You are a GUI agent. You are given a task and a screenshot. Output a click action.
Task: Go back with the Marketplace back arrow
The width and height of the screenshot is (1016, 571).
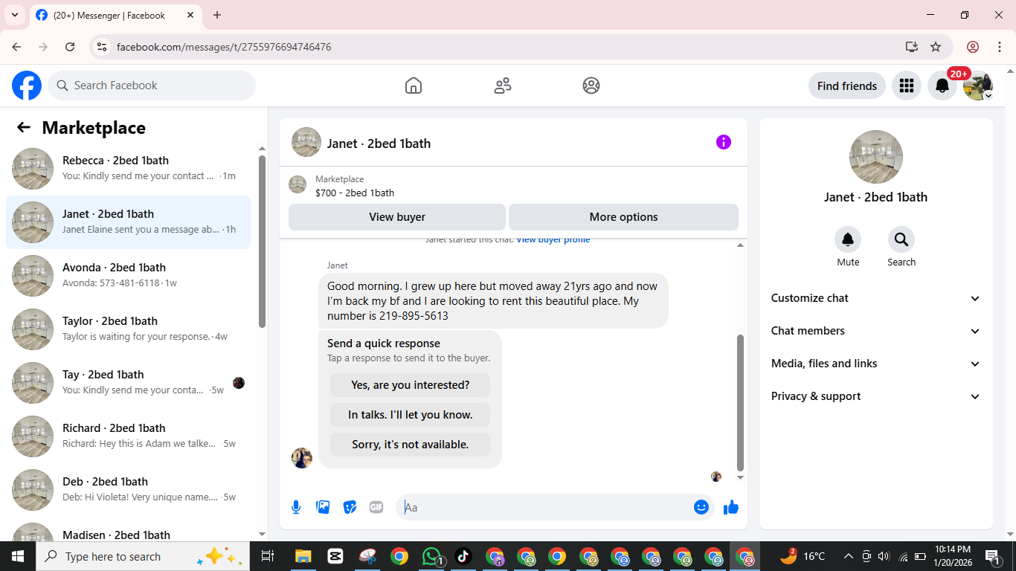(x=24, y=127)
